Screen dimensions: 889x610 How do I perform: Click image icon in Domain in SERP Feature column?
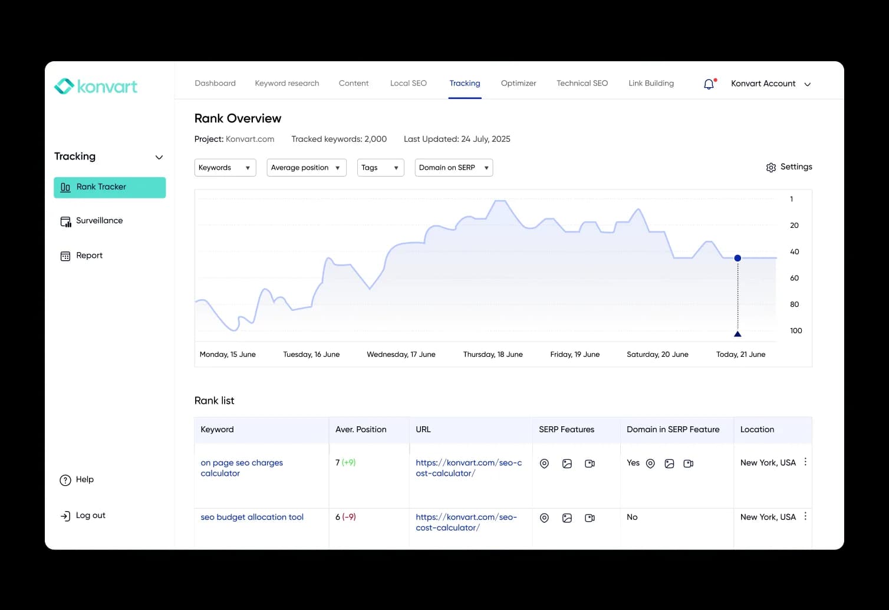pos(669,464)
